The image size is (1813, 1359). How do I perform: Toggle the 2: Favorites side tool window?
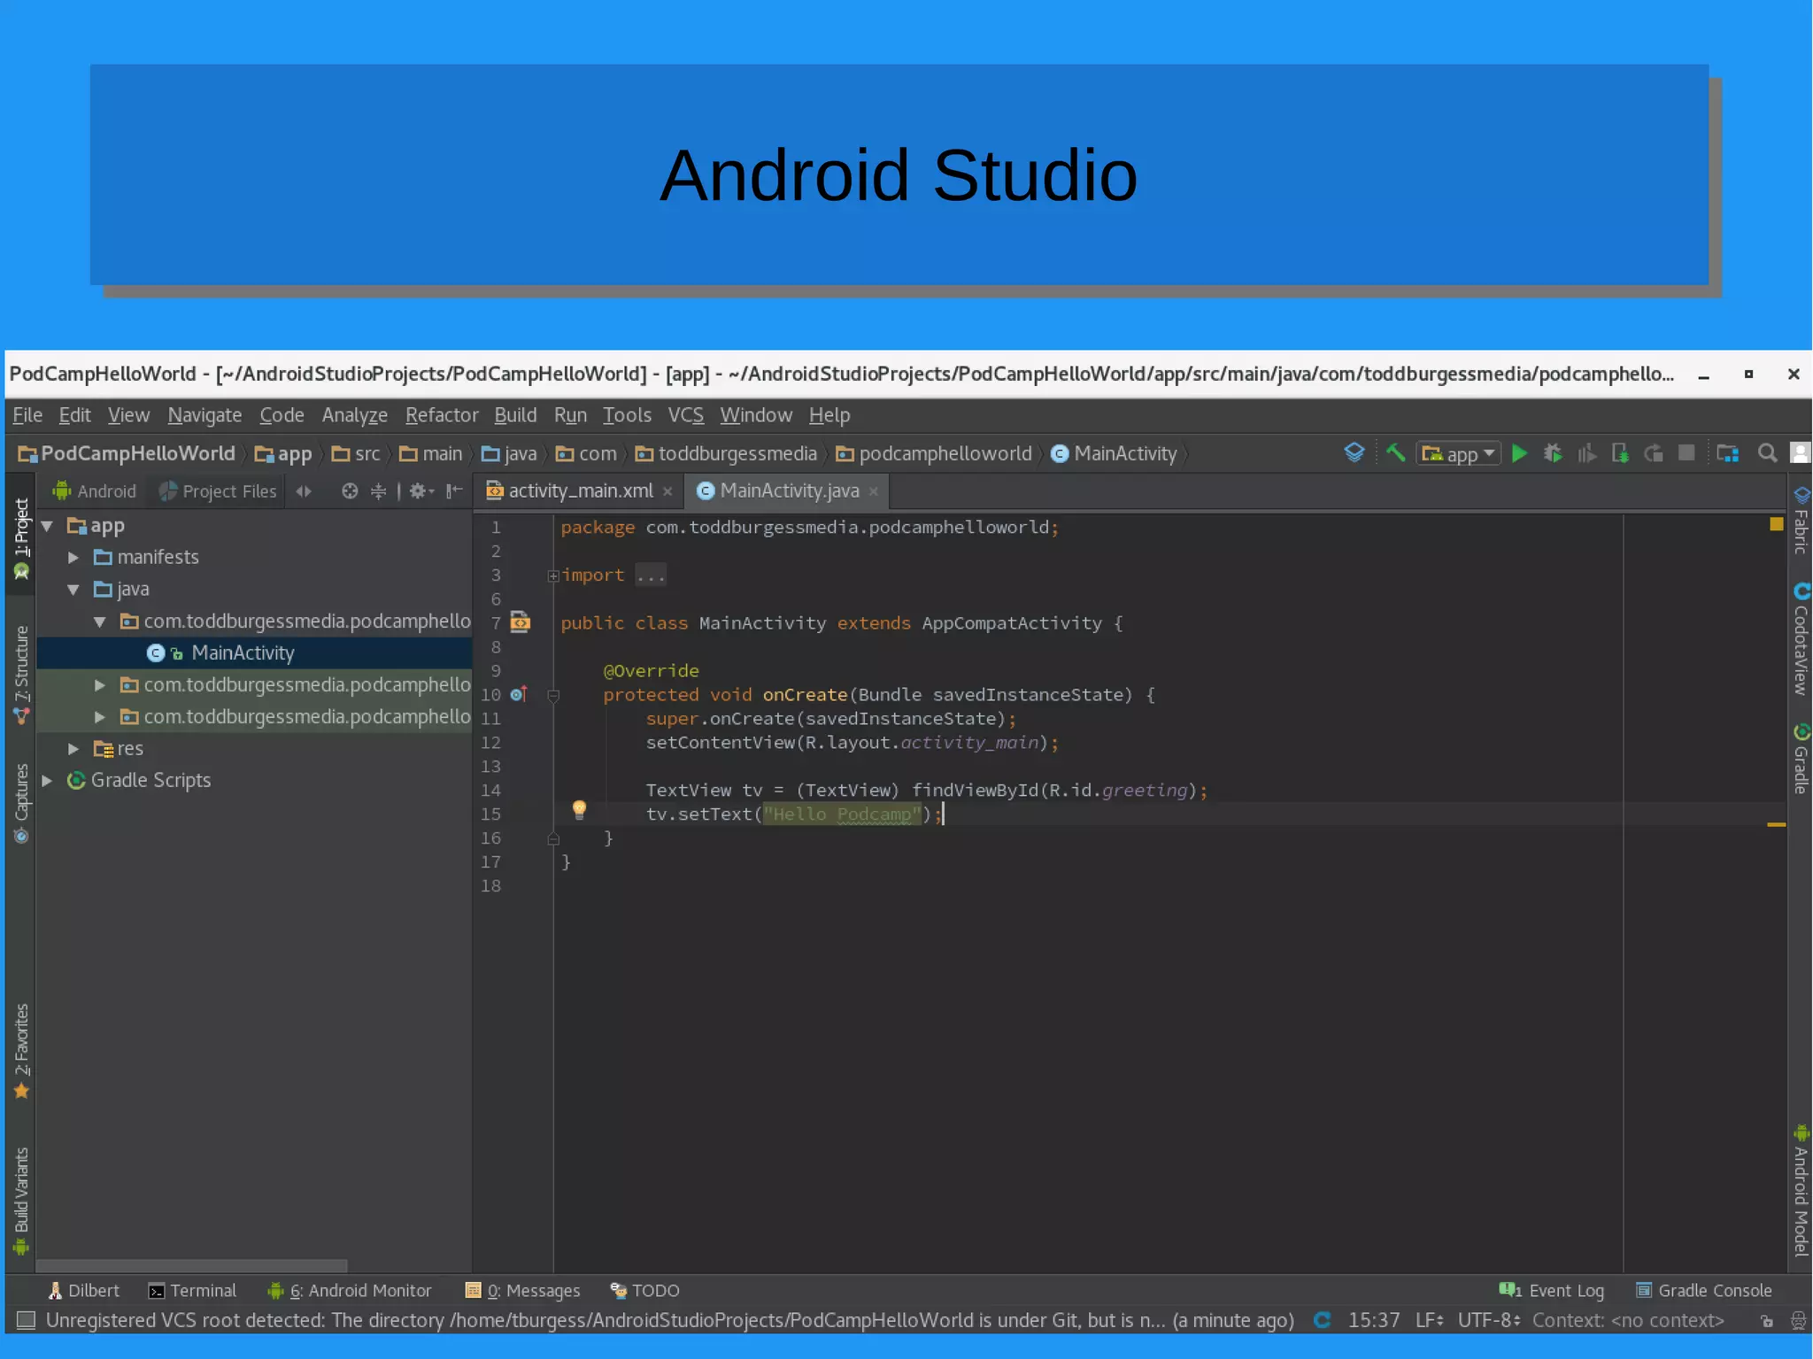[x=21, y=1051]
